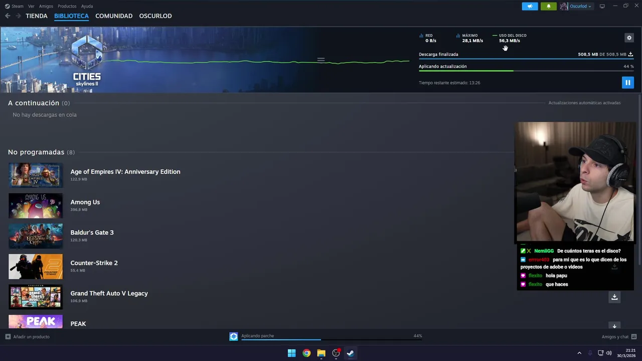This screenshot has height=361, width=642.
Task: Click the Cities Skylines icon in bottom bar
Action: 234,336
